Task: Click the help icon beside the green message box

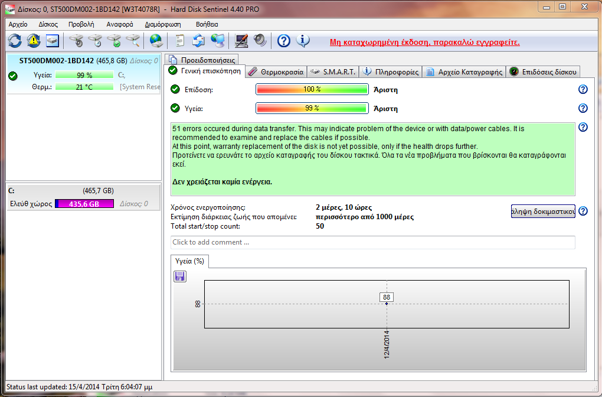Action: point(583,127)
